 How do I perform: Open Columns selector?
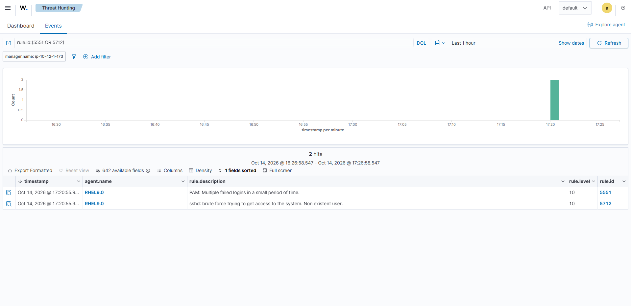170,171
